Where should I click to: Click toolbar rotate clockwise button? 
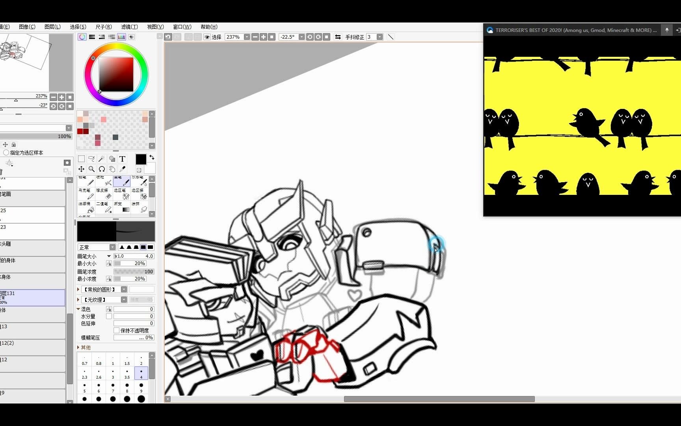tap(318, 37)
